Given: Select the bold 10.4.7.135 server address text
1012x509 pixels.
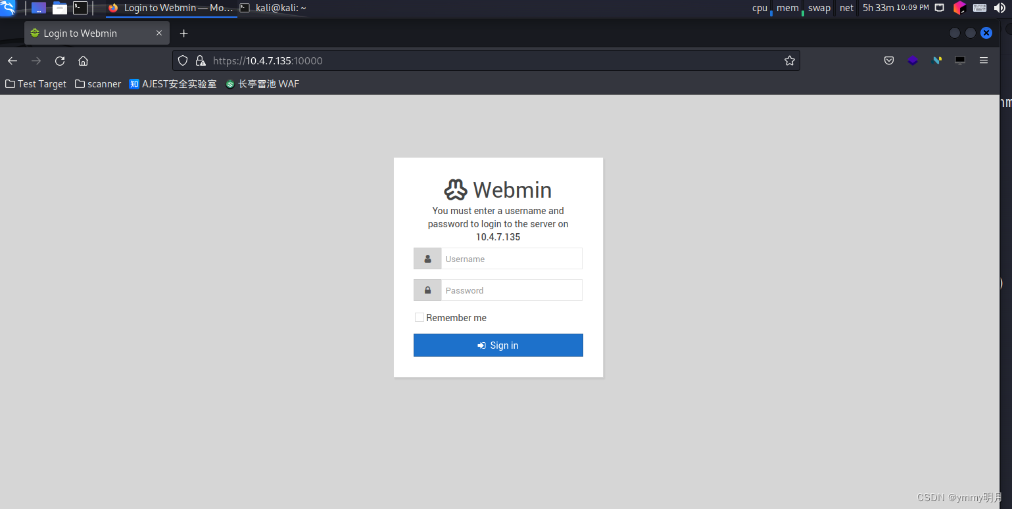Looking at the screenshot, I should click(x=498, y=237).
